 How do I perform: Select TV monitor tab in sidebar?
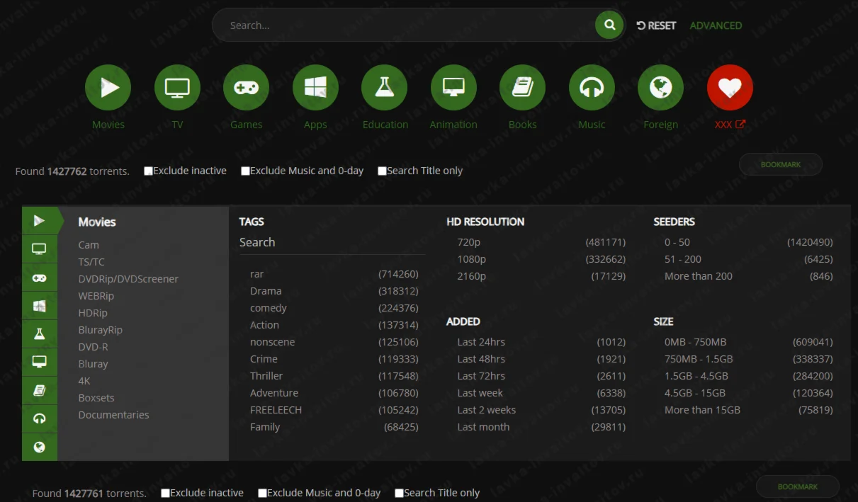pos(40,249)
